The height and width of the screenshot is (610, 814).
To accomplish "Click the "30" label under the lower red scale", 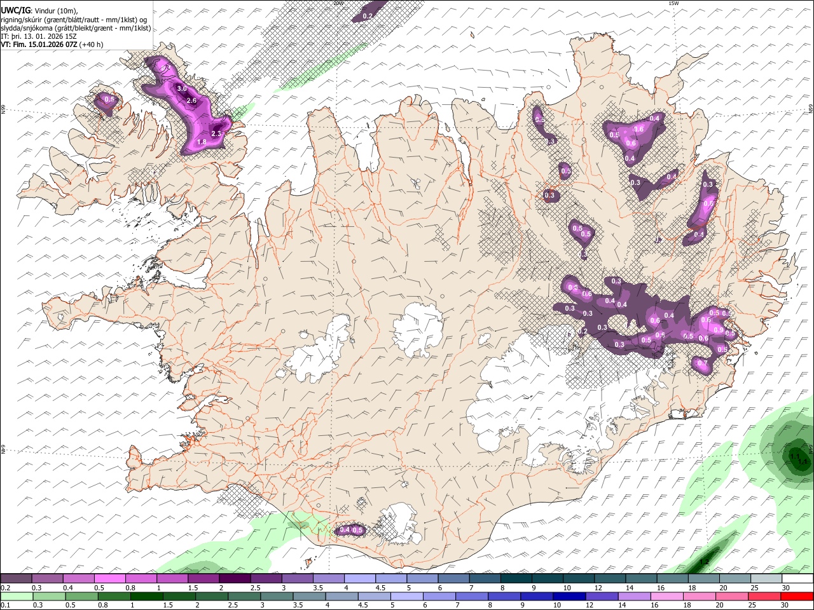I will click(784, 605).
